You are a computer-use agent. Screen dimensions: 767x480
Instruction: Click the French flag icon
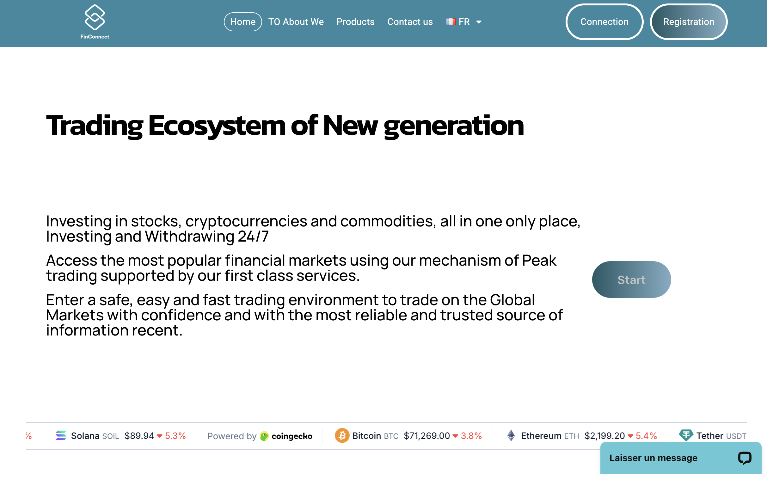pos(451,22)
